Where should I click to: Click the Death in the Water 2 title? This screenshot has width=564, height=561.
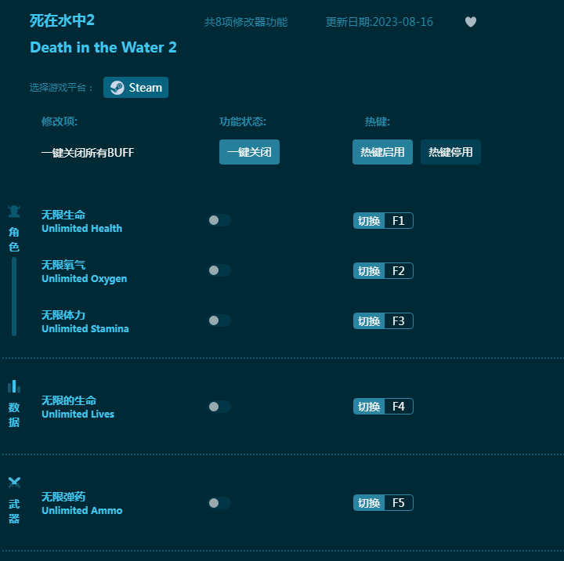click(103, 48)
